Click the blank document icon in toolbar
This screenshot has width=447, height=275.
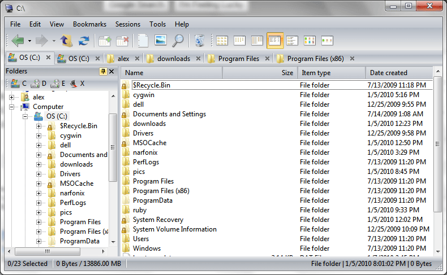click(143, 41)
